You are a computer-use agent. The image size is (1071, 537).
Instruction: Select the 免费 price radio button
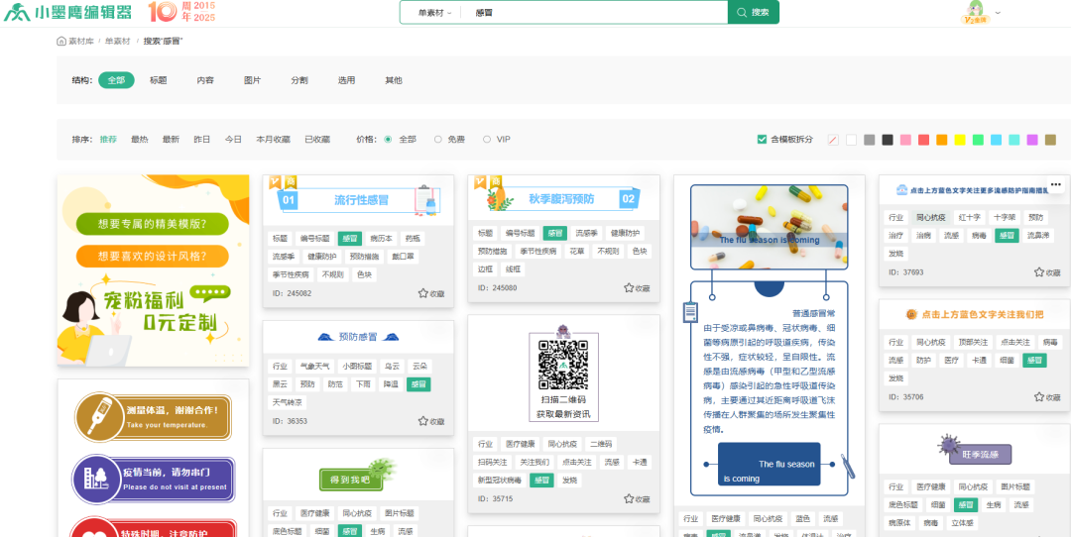point(438,139)
